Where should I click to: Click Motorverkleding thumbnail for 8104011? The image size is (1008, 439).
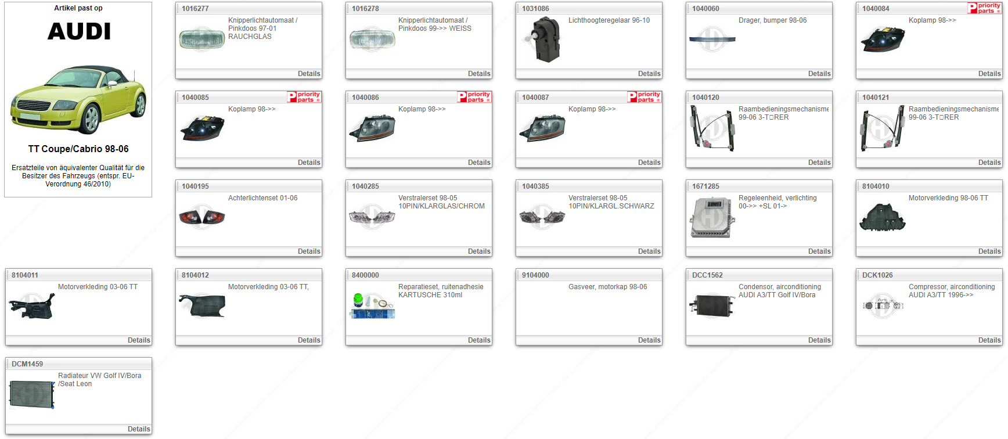point(32,306)
